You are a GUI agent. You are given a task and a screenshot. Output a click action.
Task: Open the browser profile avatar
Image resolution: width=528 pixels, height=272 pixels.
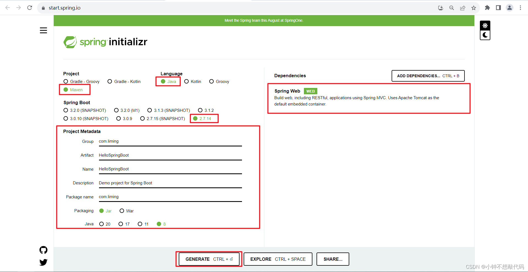click(510, 8)
